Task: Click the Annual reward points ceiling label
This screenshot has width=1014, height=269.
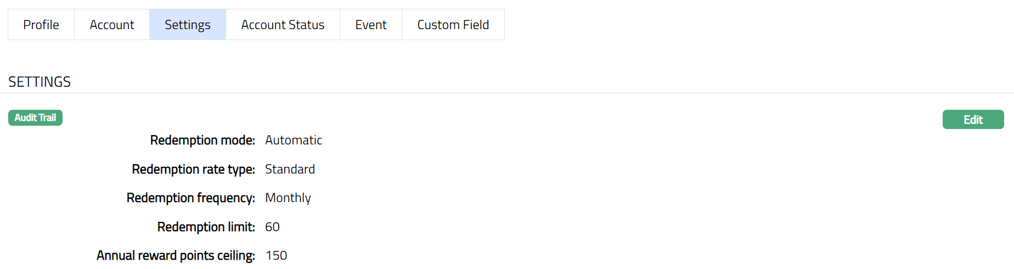Action: pos(176,255)
